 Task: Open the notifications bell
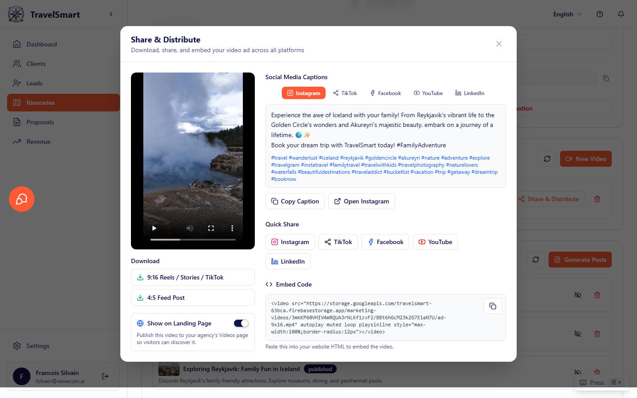[621, 14]
